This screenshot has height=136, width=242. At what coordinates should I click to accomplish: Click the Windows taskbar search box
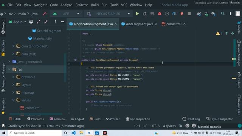[x=35, y=133]
